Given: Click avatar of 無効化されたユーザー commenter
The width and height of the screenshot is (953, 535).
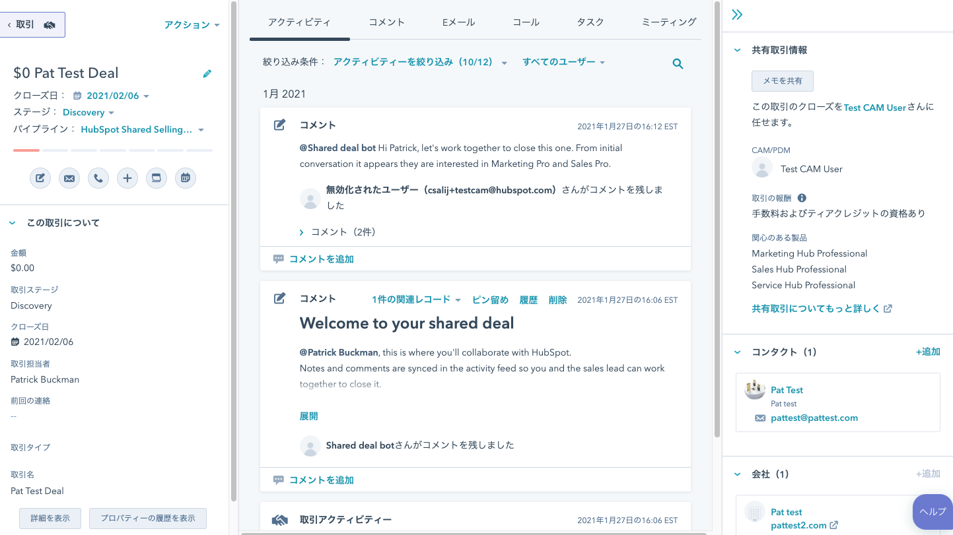Looking at the screenshot, I should (310, 199).
